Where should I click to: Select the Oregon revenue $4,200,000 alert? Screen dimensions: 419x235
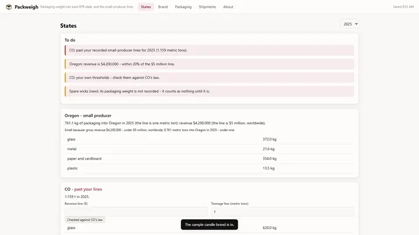click(210, 64)
